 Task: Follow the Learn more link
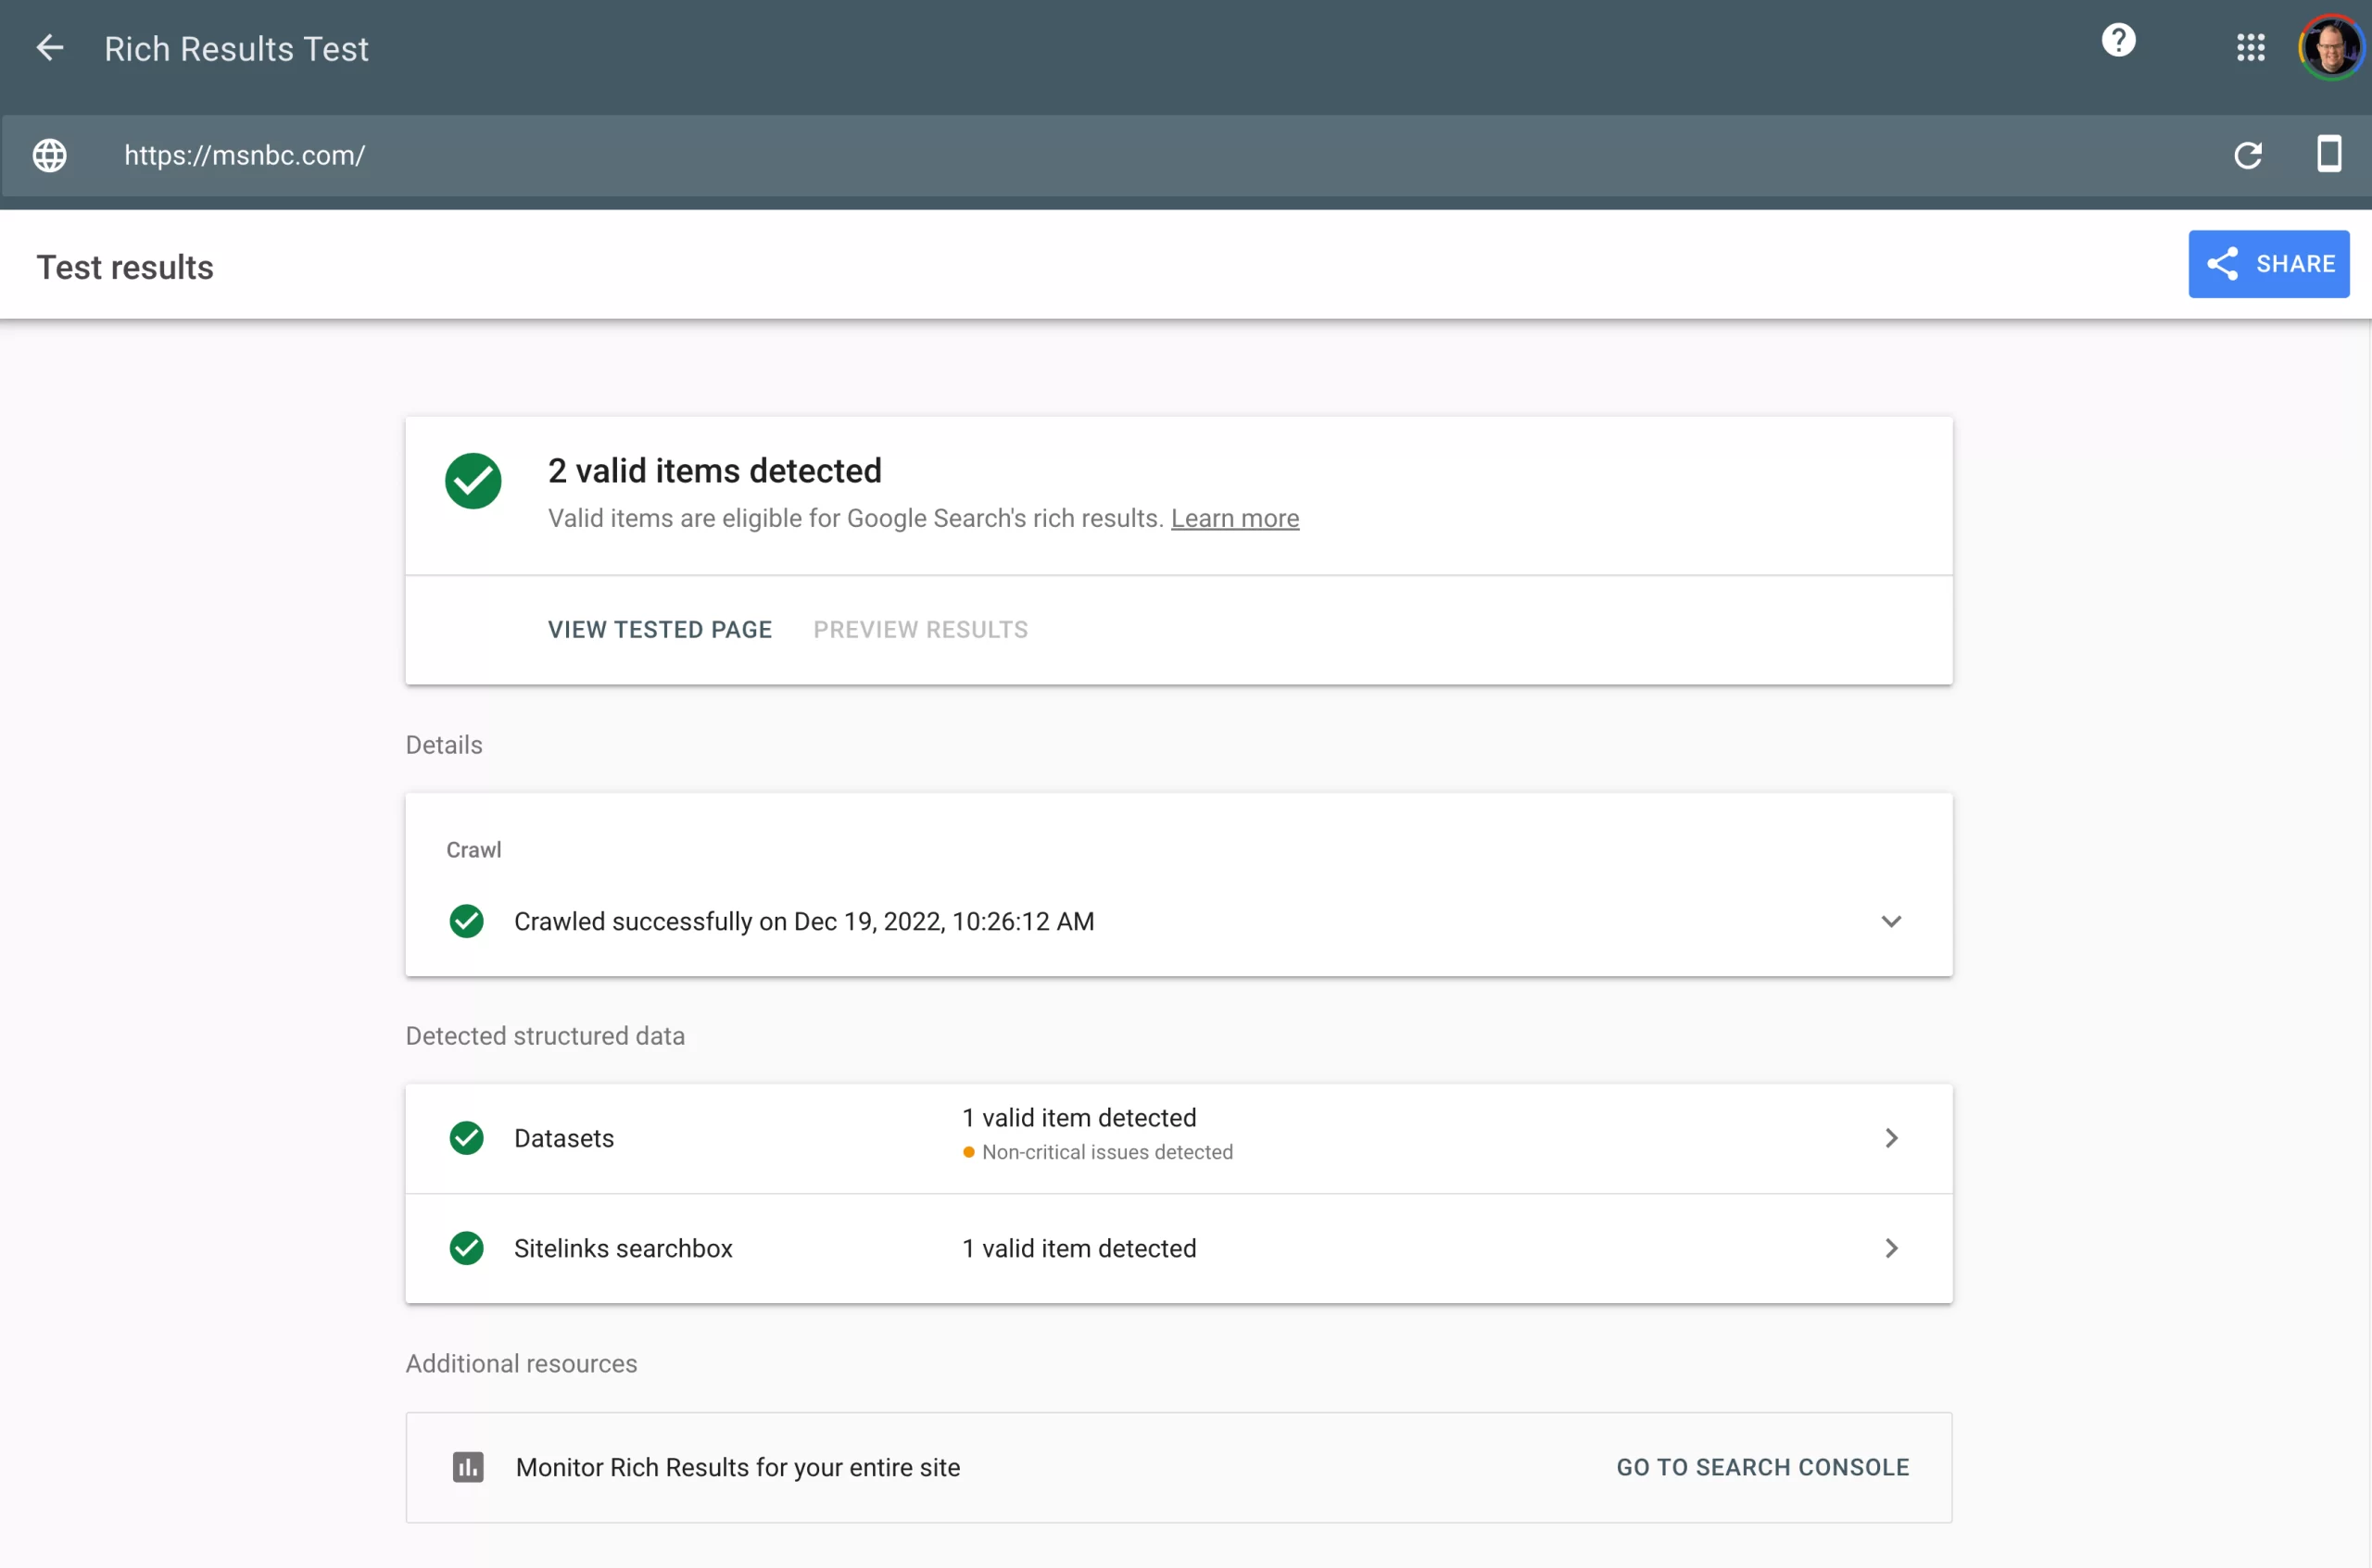click(1234, 518)
